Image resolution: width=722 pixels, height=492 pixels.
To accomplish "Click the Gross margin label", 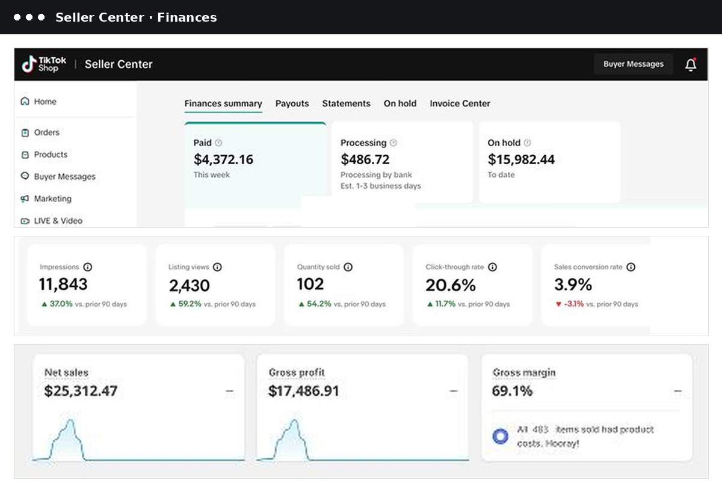I will (x=524, y=373).
